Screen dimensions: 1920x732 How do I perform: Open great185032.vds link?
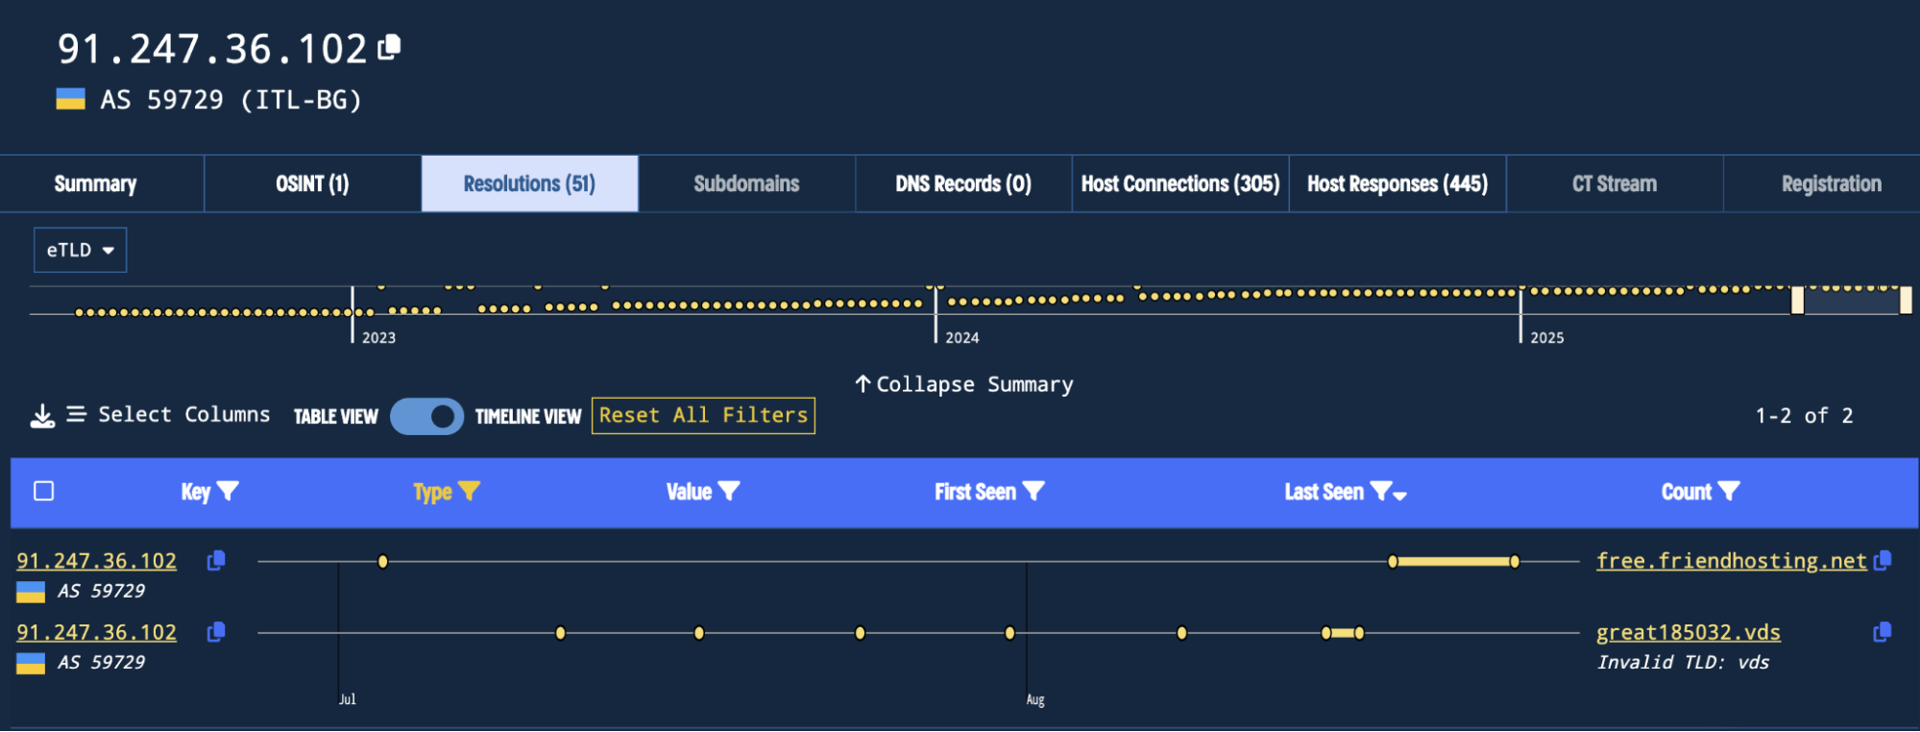click(1688, 632)
